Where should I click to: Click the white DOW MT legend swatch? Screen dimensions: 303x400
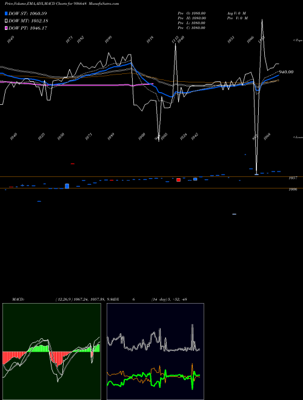6,21
